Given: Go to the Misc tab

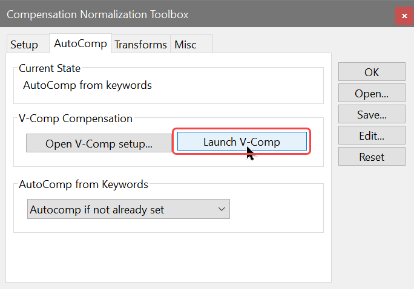Looking at the screenshot, I should (185, 45).
